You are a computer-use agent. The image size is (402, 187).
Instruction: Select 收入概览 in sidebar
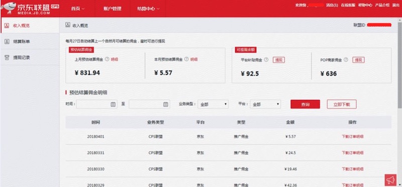tap(30, 25)
